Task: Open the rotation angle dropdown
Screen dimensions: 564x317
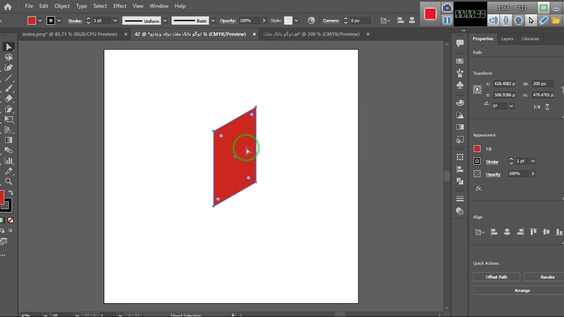Action: (511, 106)
